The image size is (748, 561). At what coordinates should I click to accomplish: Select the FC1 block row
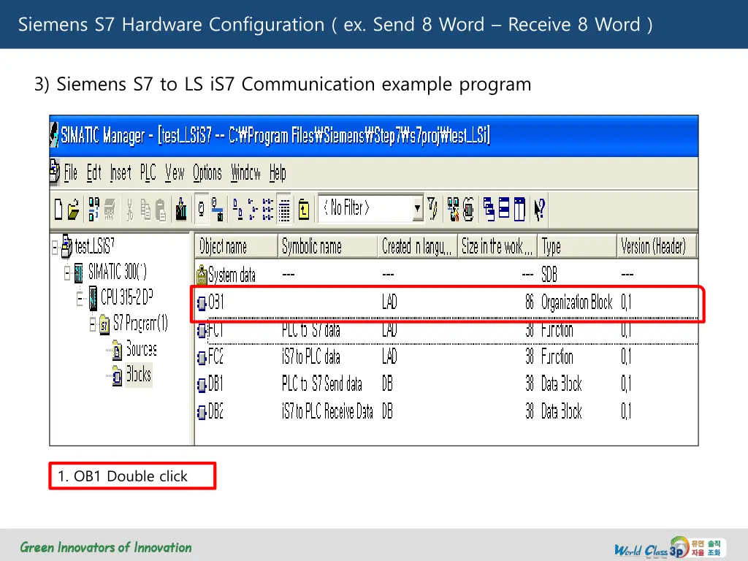pyautogui.click(x=446, y=330)
